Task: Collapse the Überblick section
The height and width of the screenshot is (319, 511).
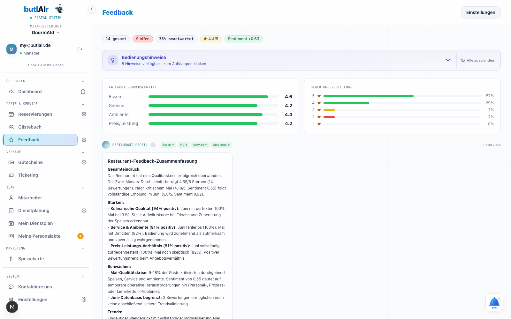Action: 83,81
